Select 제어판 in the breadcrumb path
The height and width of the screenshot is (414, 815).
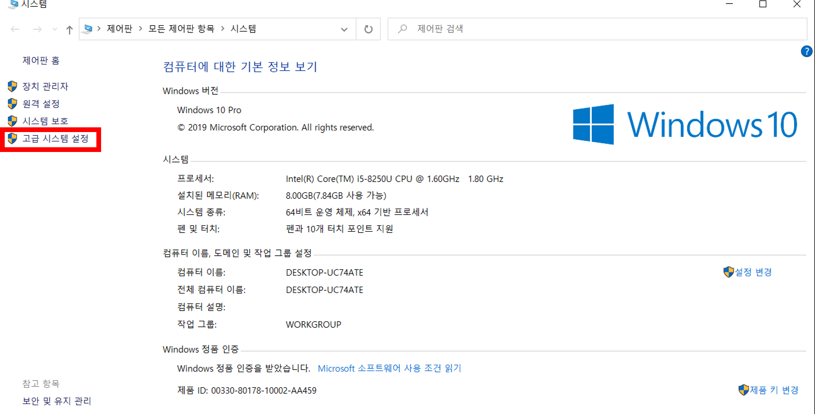(119, 29)
